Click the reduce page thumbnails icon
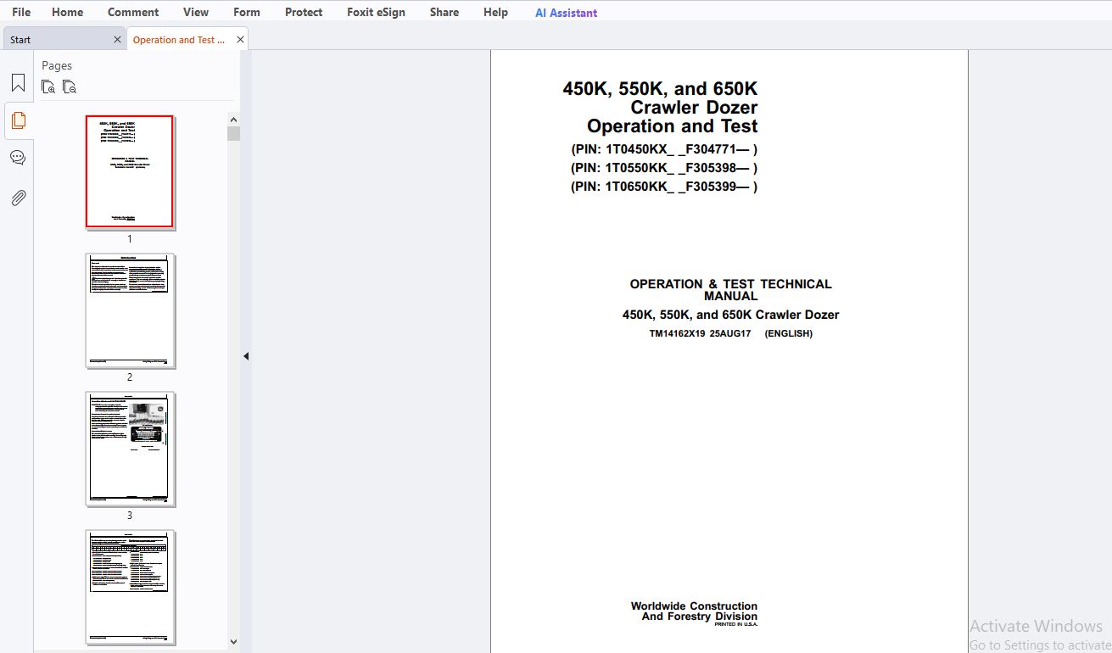The image size is (1112, 653). 70,87
